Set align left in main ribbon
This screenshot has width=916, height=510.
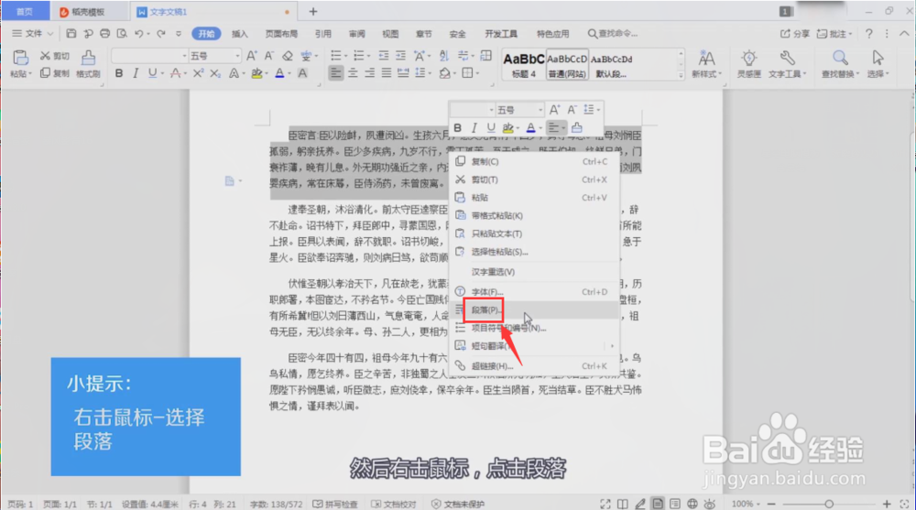(x=335, y=73)
